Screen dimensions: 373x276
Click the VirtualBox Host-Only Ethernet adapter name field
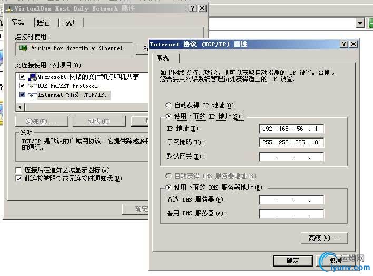coord(74,49)
